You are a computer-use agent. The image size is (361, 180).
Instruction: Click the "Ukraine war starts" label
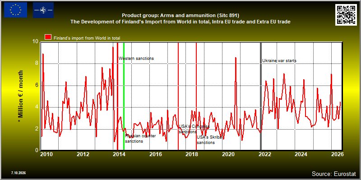click(x=279, y=61)
